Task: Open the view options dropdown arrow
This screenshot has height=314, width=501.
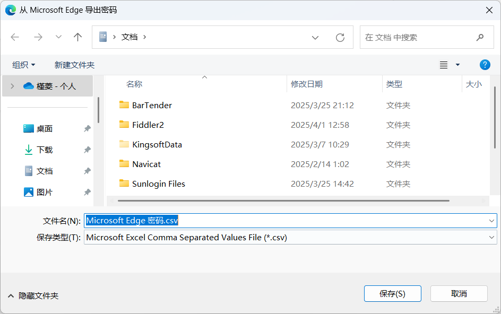Action: point(457,65)
